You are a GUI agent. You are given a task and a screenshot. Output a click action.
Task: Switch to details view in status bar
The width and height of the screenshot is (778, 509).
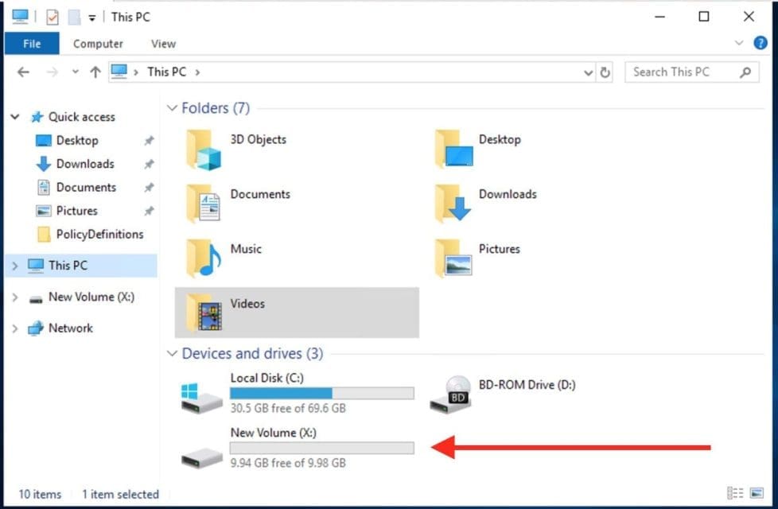click(x=736, y=494)
